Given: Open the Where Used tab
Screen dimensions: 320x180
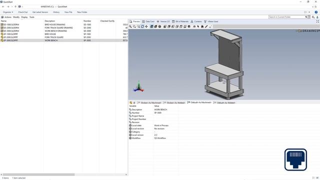Looking at the screenshot, I should pyautogui.click(x=211, y=21).
